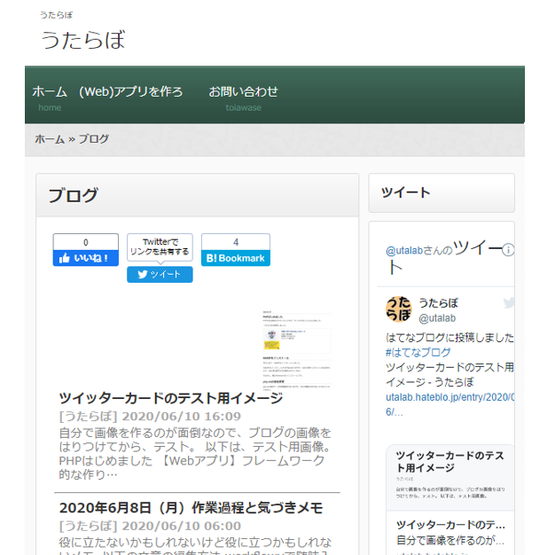Click the ホーム breadcrumb link
The image size is (555, 555).
(x=50, y=138)
